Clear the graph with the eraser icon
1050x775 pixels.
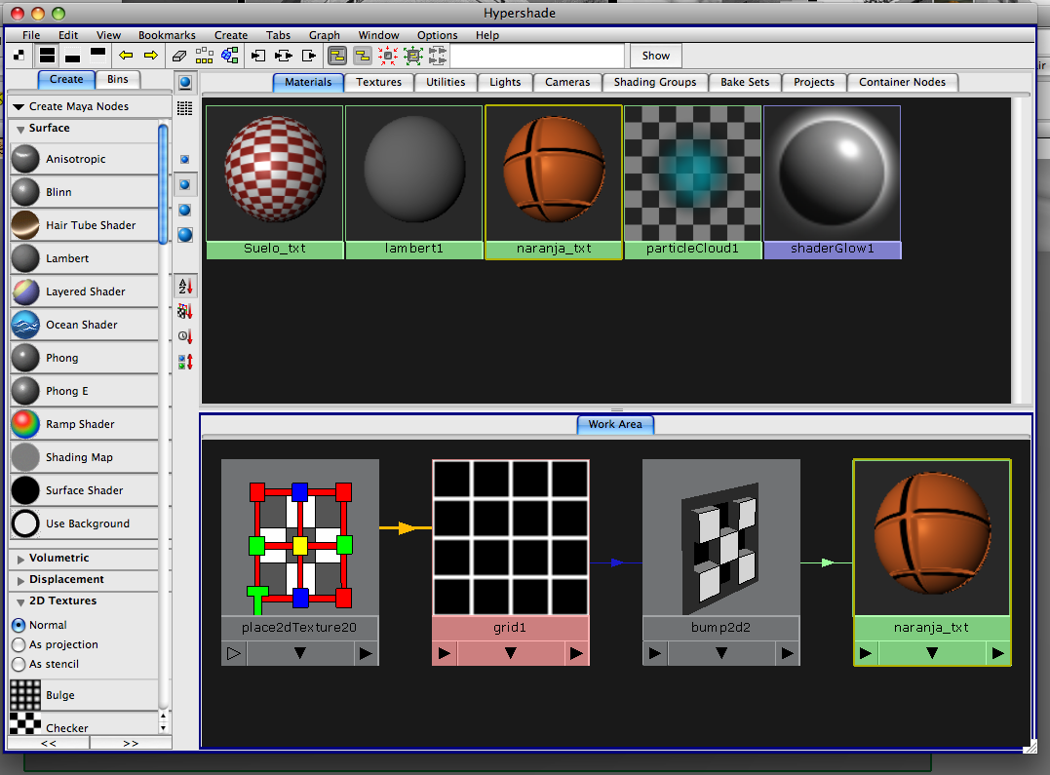178,56
